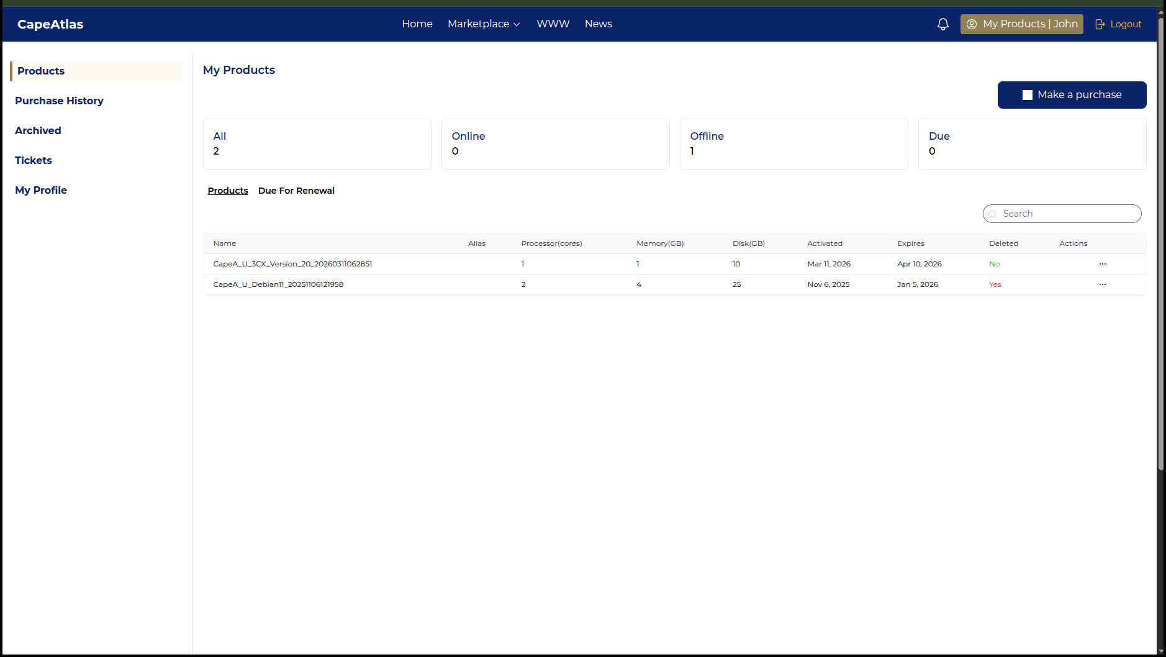Click the Nov 6, 2025 activated date
The width and height of the screenshot is (1166, 657).
[828, 284]
